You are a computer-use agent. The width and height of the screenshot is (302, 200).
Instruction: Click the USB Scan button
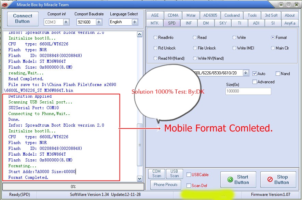[174, 174]
